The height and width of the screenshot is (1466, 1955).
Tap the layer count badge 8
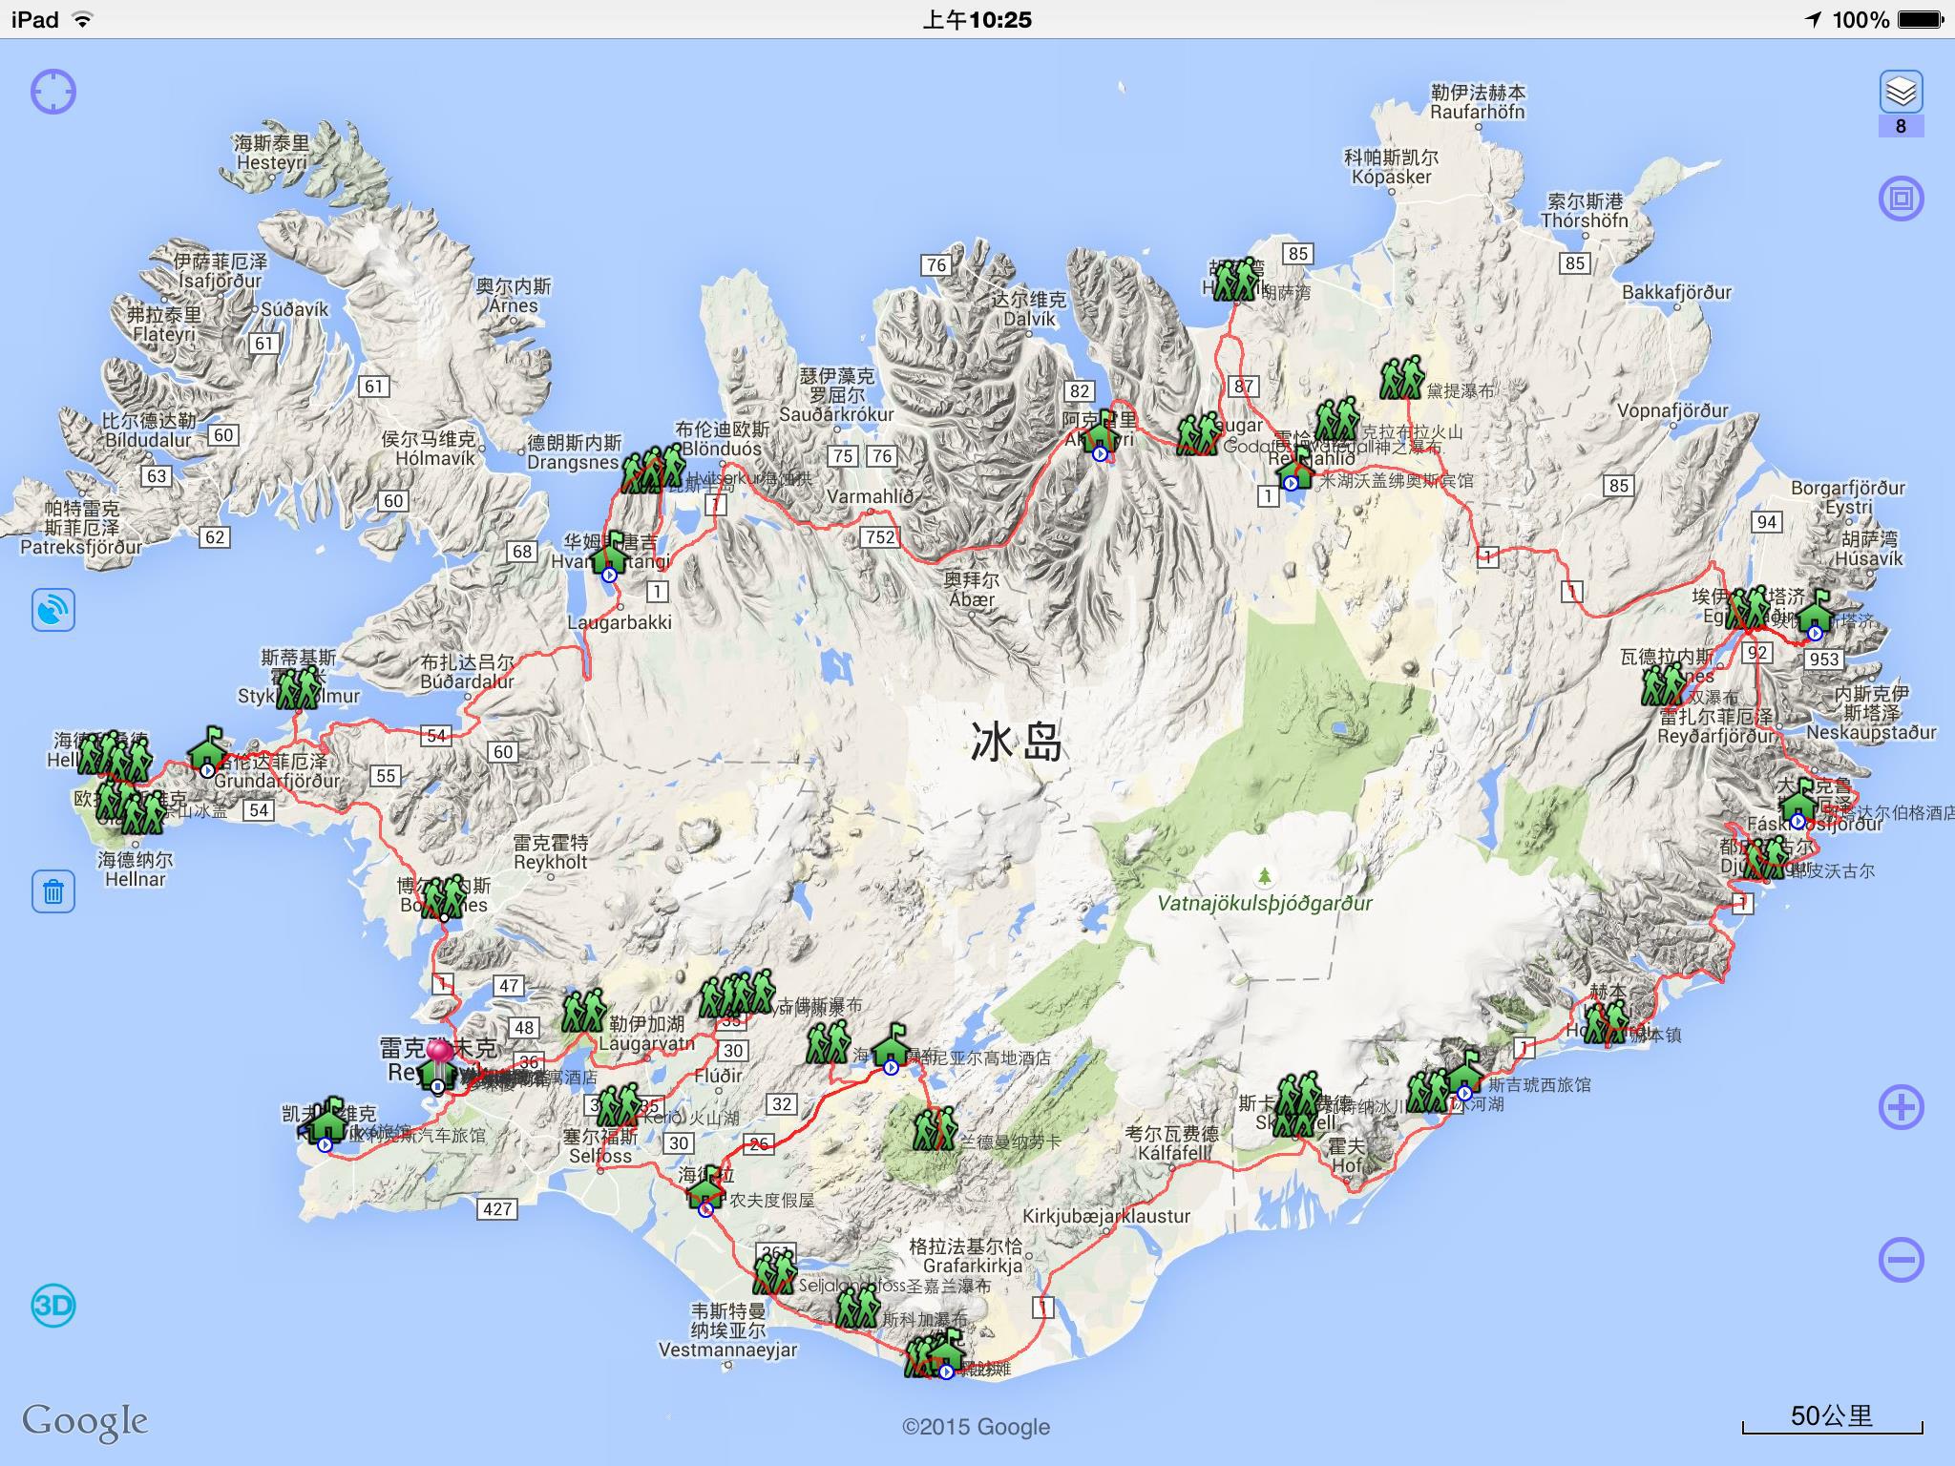coord(1901,126)
